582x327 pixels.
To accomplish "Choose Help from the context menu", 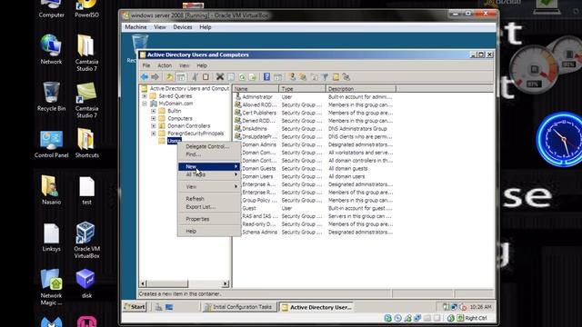I will point(209,231).
